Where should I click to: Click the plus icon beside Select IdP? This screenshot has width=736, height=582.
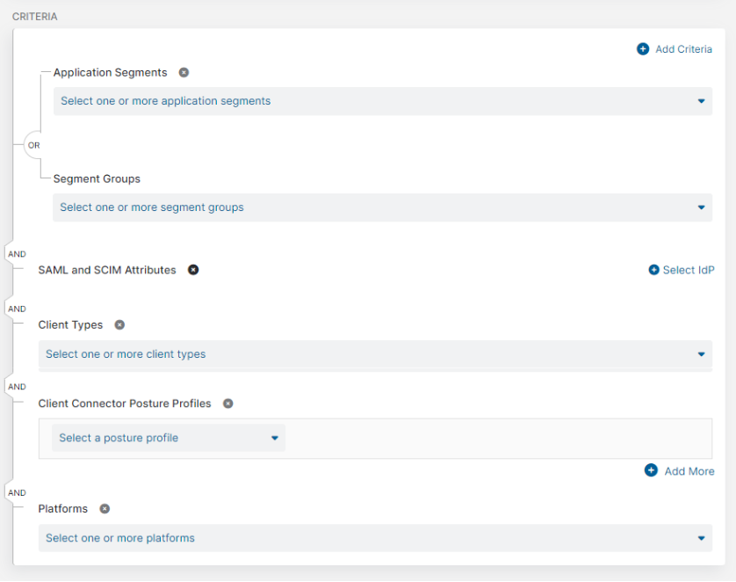pos(653,270)
